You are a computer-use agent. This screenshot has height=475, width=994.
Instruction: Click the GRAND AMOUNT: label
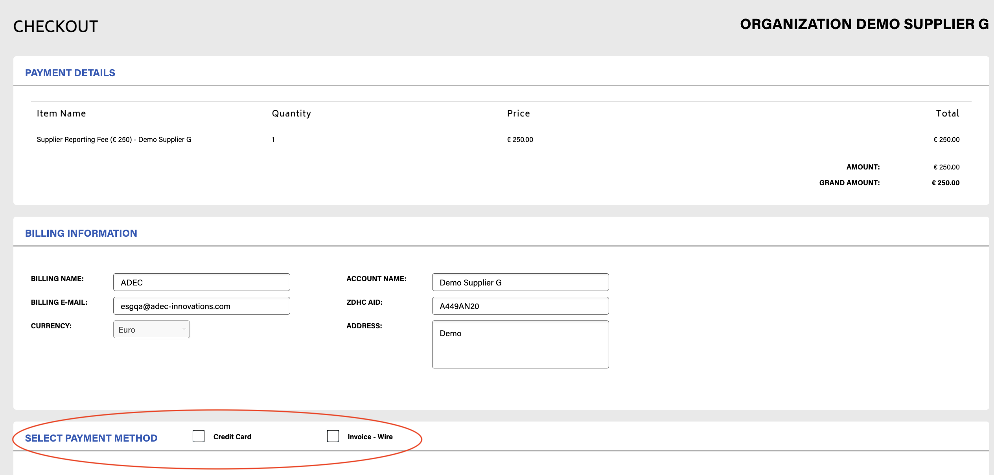click(x=850, y=183)
